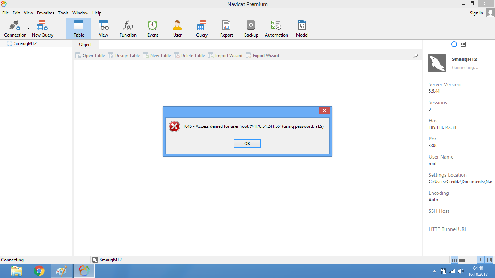Open the Help menu

97,13
